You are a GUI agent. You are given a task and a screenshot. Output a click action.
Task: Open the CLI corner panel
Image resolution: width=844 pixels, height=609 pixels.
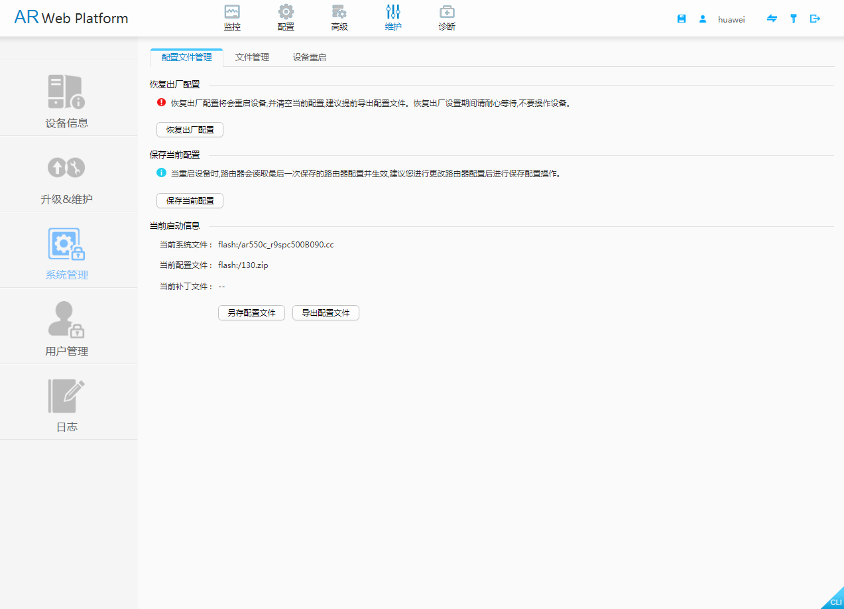click(835, 601)
